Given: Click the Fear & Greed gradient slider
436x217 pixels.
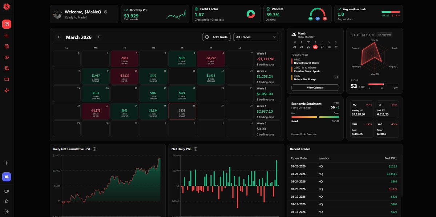Looking at the screenshot, I should tap(315, 117).
